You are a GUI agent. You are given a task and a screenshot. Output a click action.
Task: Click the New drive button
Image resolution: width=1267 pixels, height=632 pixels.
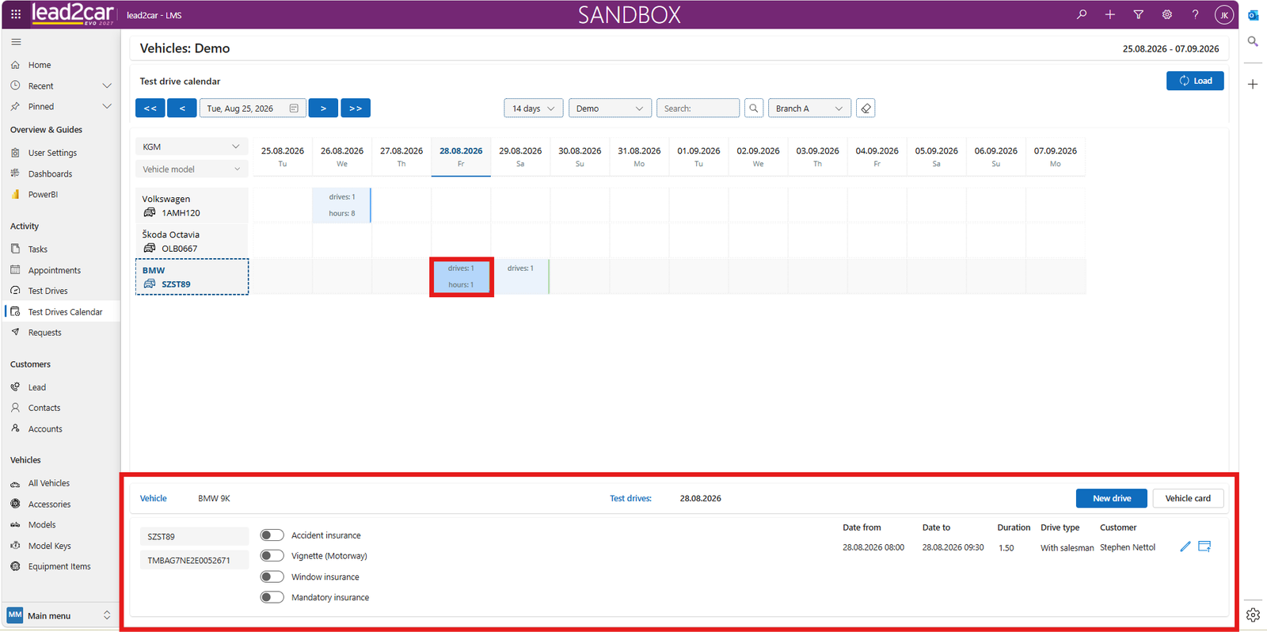pos(1112,498)
